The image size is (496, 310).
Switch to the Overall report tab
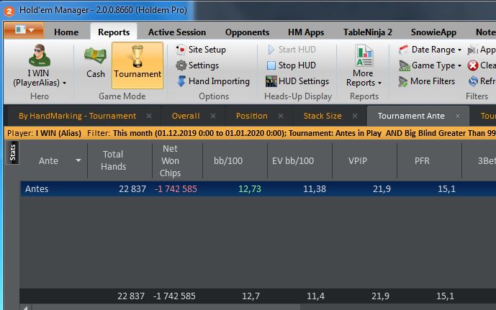pyautogui.click(x=186, y=116)
